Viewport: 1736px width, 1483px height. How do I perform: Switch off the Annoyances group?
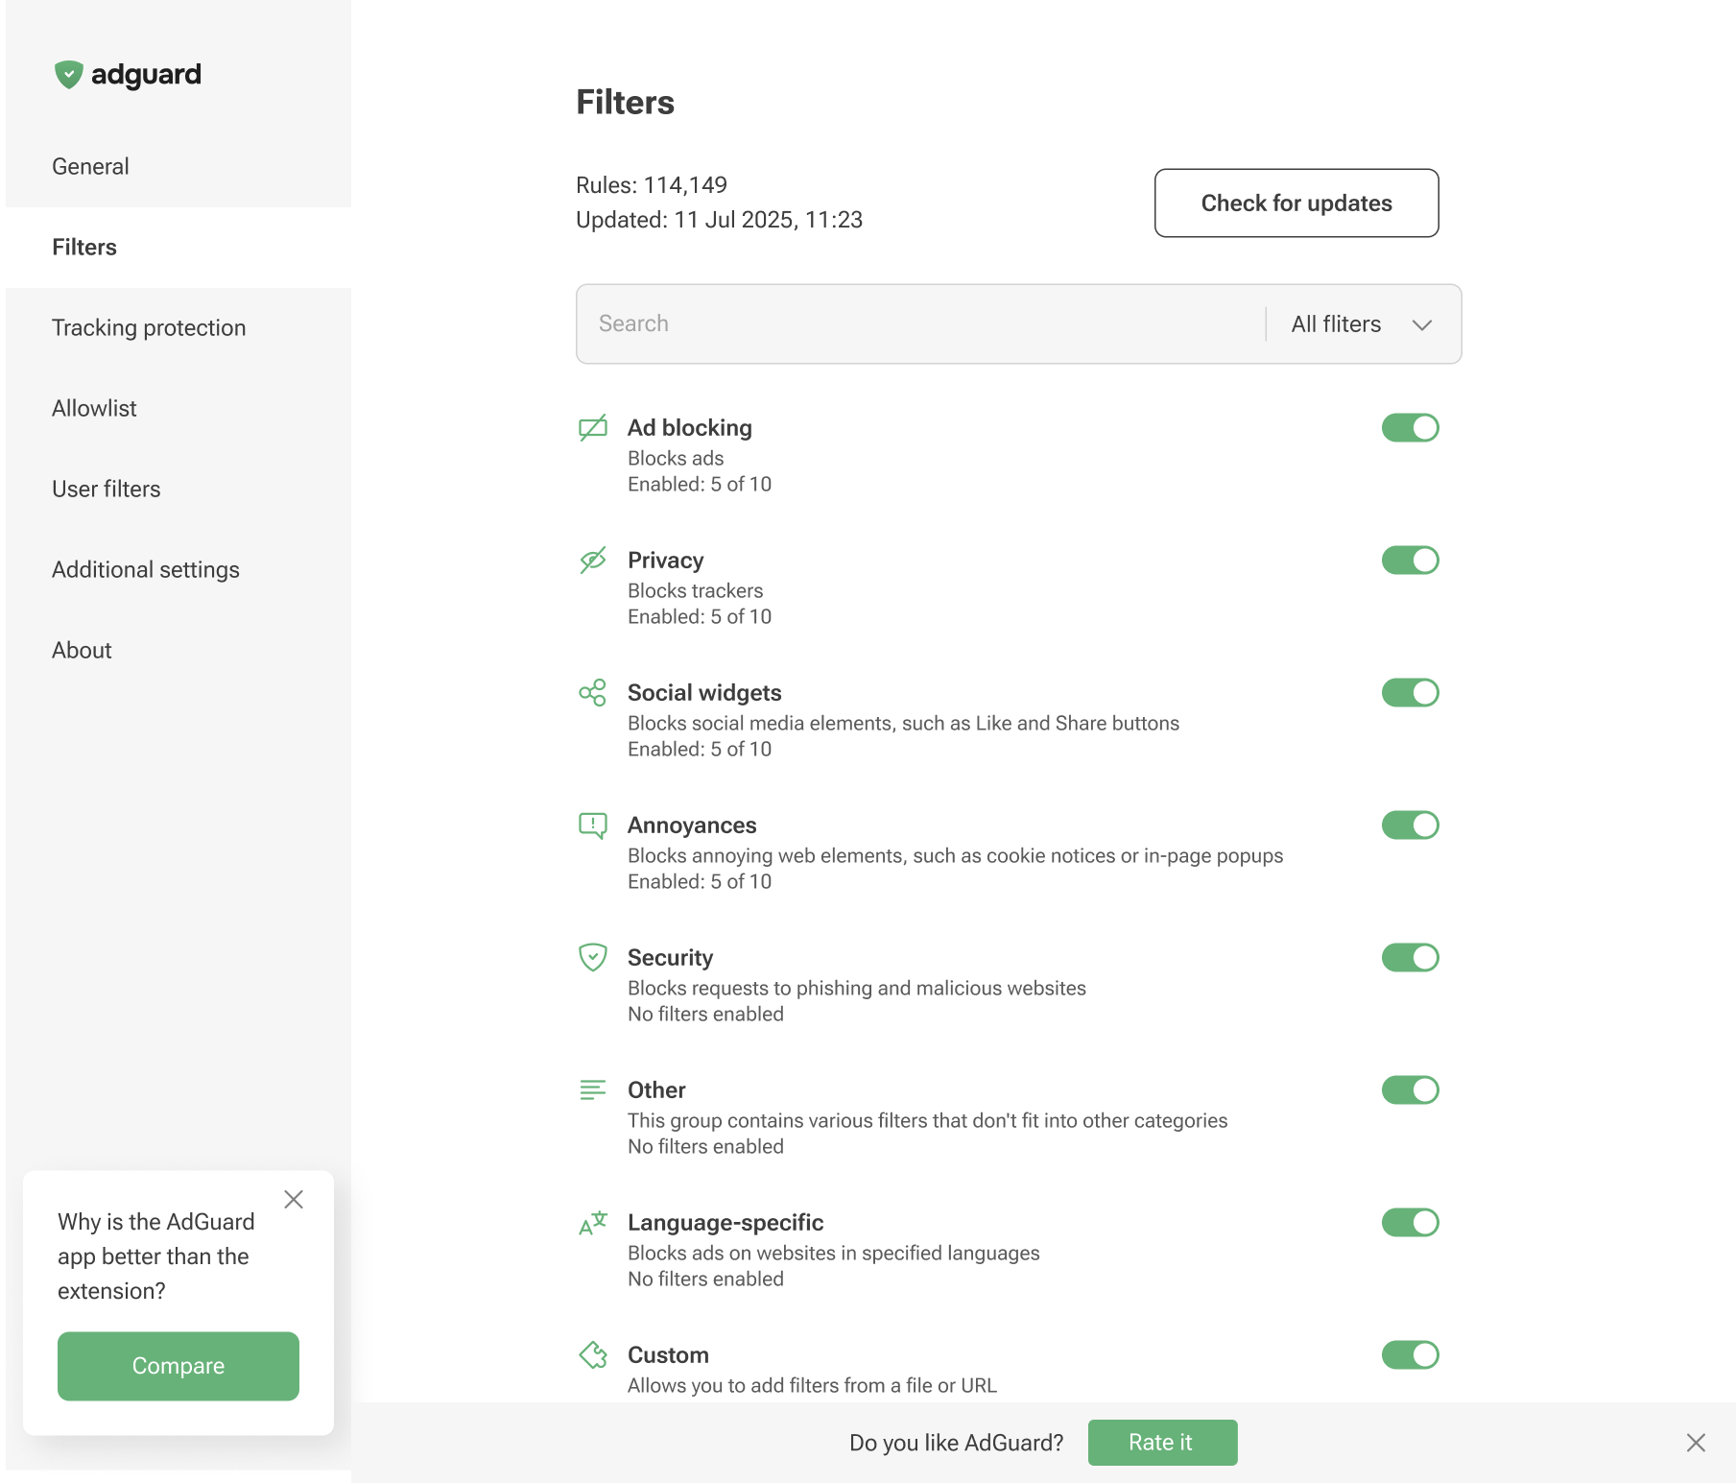point(1410,825)
